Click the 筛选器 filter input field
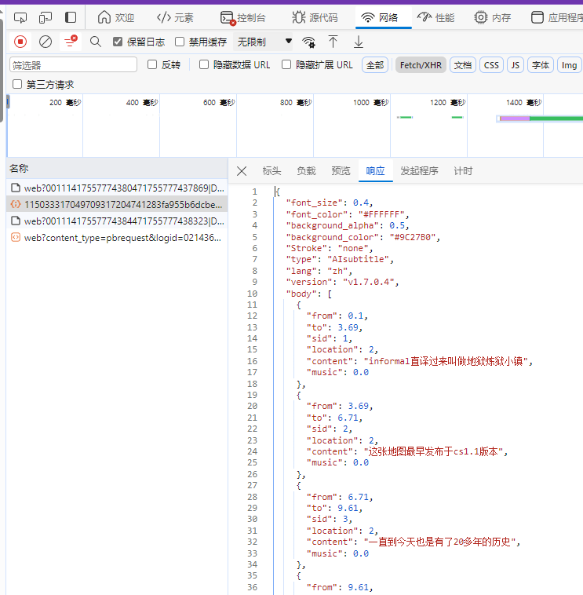 (73, 65)
